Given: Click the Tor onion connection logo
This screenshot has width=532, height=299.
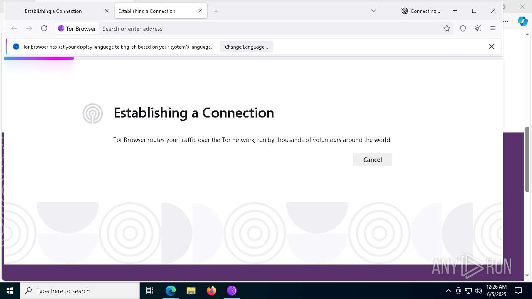Looking at the screenshot, I should pyautogui.click(x=93, y=113).
